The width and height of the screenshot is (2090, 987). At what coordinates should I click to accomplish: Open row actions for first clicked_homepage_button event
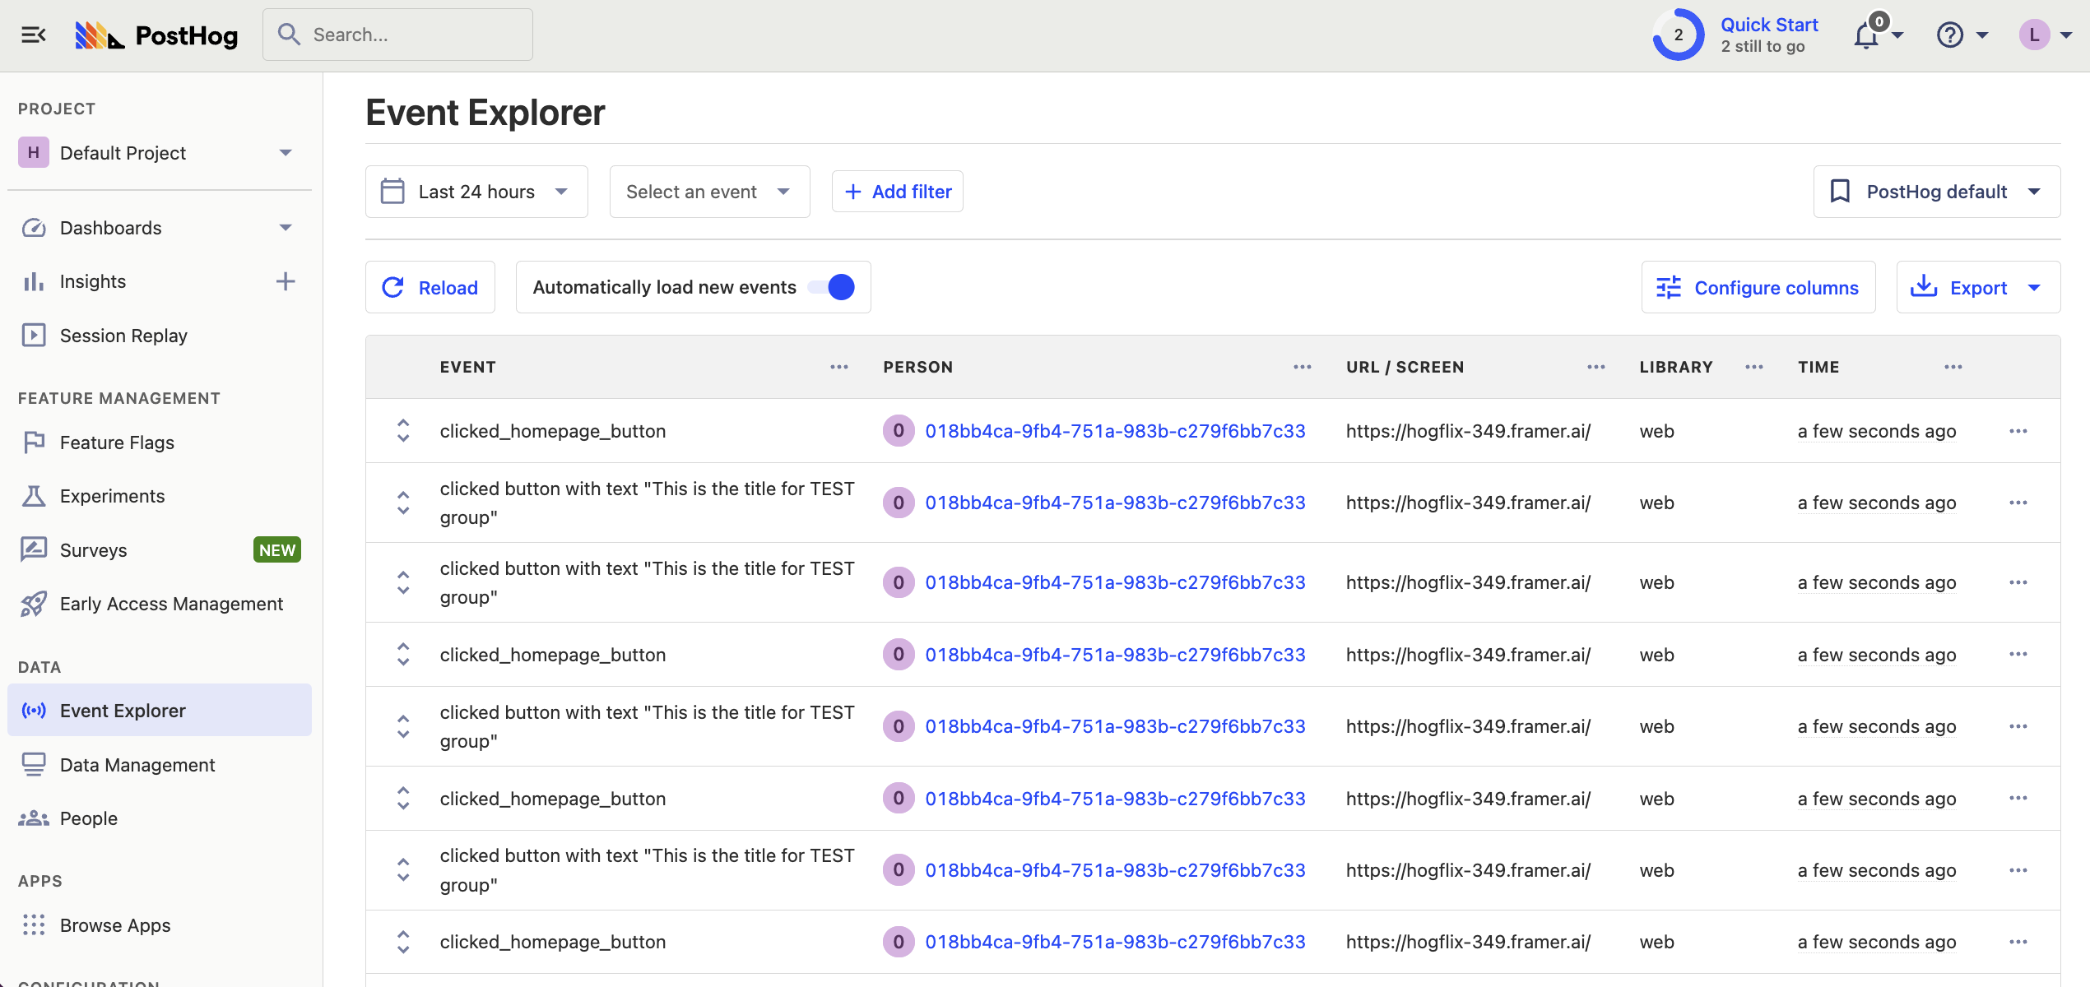(2018, 431)
